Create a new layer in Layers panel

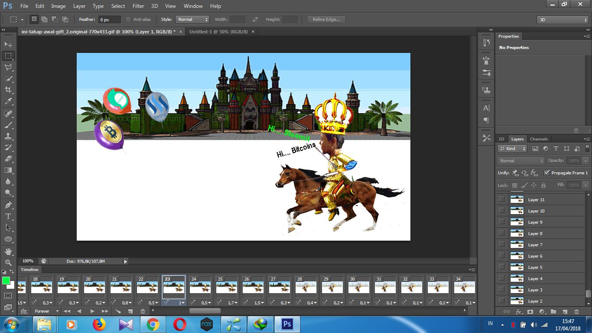click(x=565, y=312)
